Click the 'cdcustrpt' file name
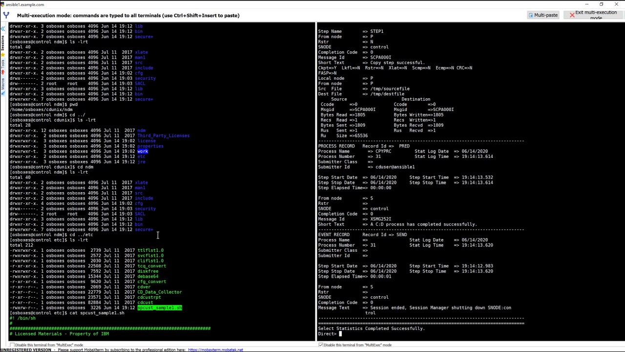 pos(149,297)
